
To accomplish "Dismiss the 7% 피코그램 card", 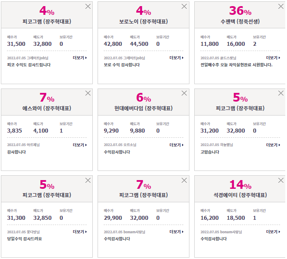I will click(x=184, y=181).
